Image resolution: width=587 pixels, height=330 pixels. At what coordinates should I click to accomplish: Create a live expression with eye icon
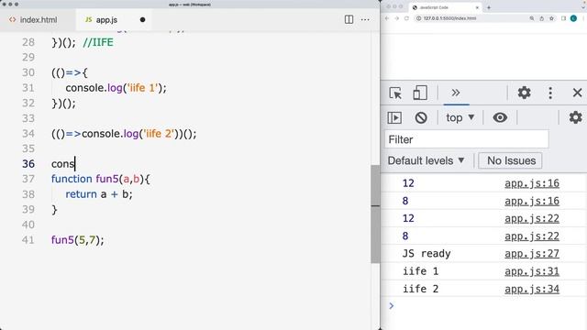tap(500, 117)
